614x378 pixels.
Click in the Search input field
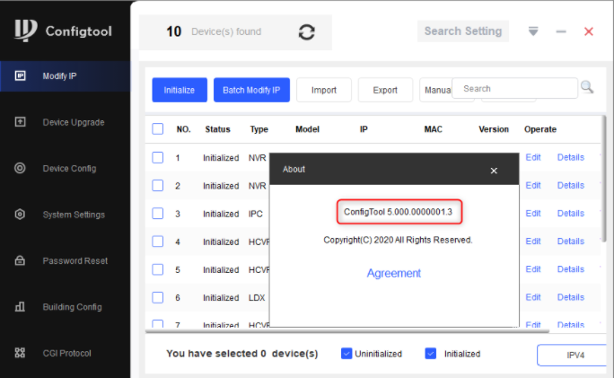(x=514, y=89)
